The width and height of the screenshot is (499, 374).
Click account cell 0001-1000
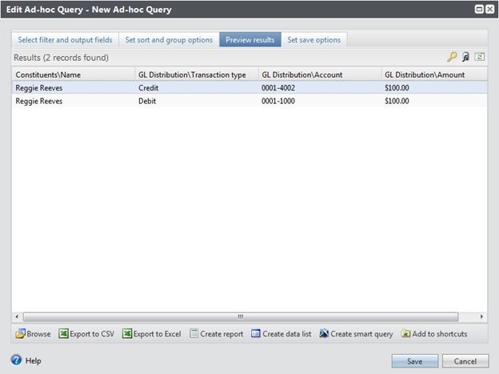click(278, 101)
